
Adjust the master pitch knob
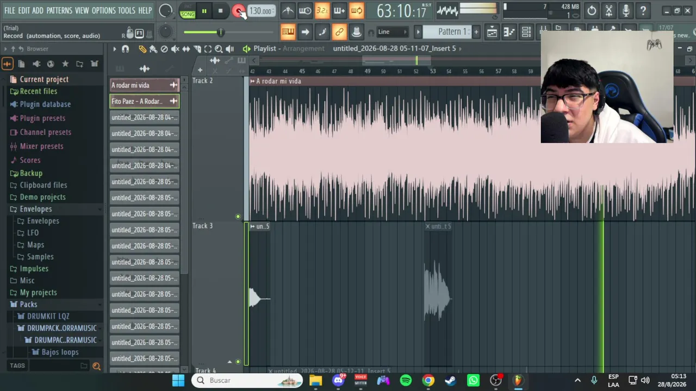tap(165, 33)
